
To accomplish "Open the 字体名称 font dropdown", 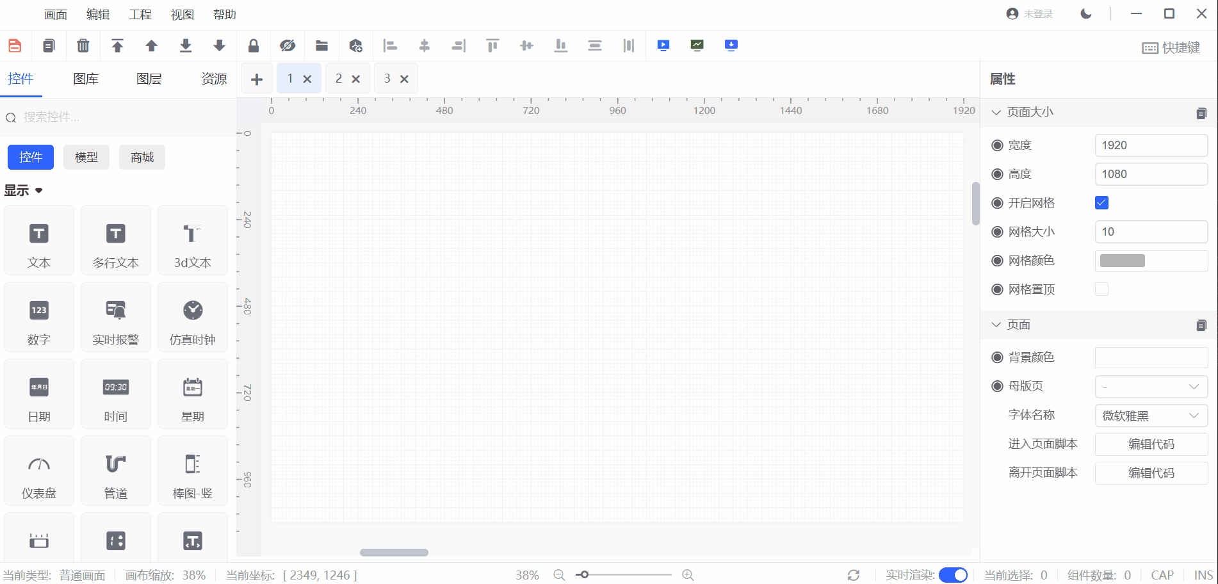I will [1151, 416].
